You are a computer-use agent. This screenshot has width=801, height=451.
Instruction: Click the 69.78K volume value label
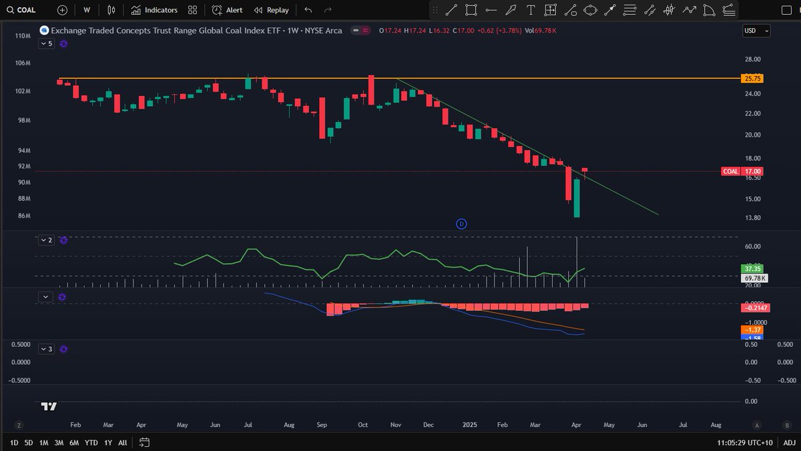point(755,278)
